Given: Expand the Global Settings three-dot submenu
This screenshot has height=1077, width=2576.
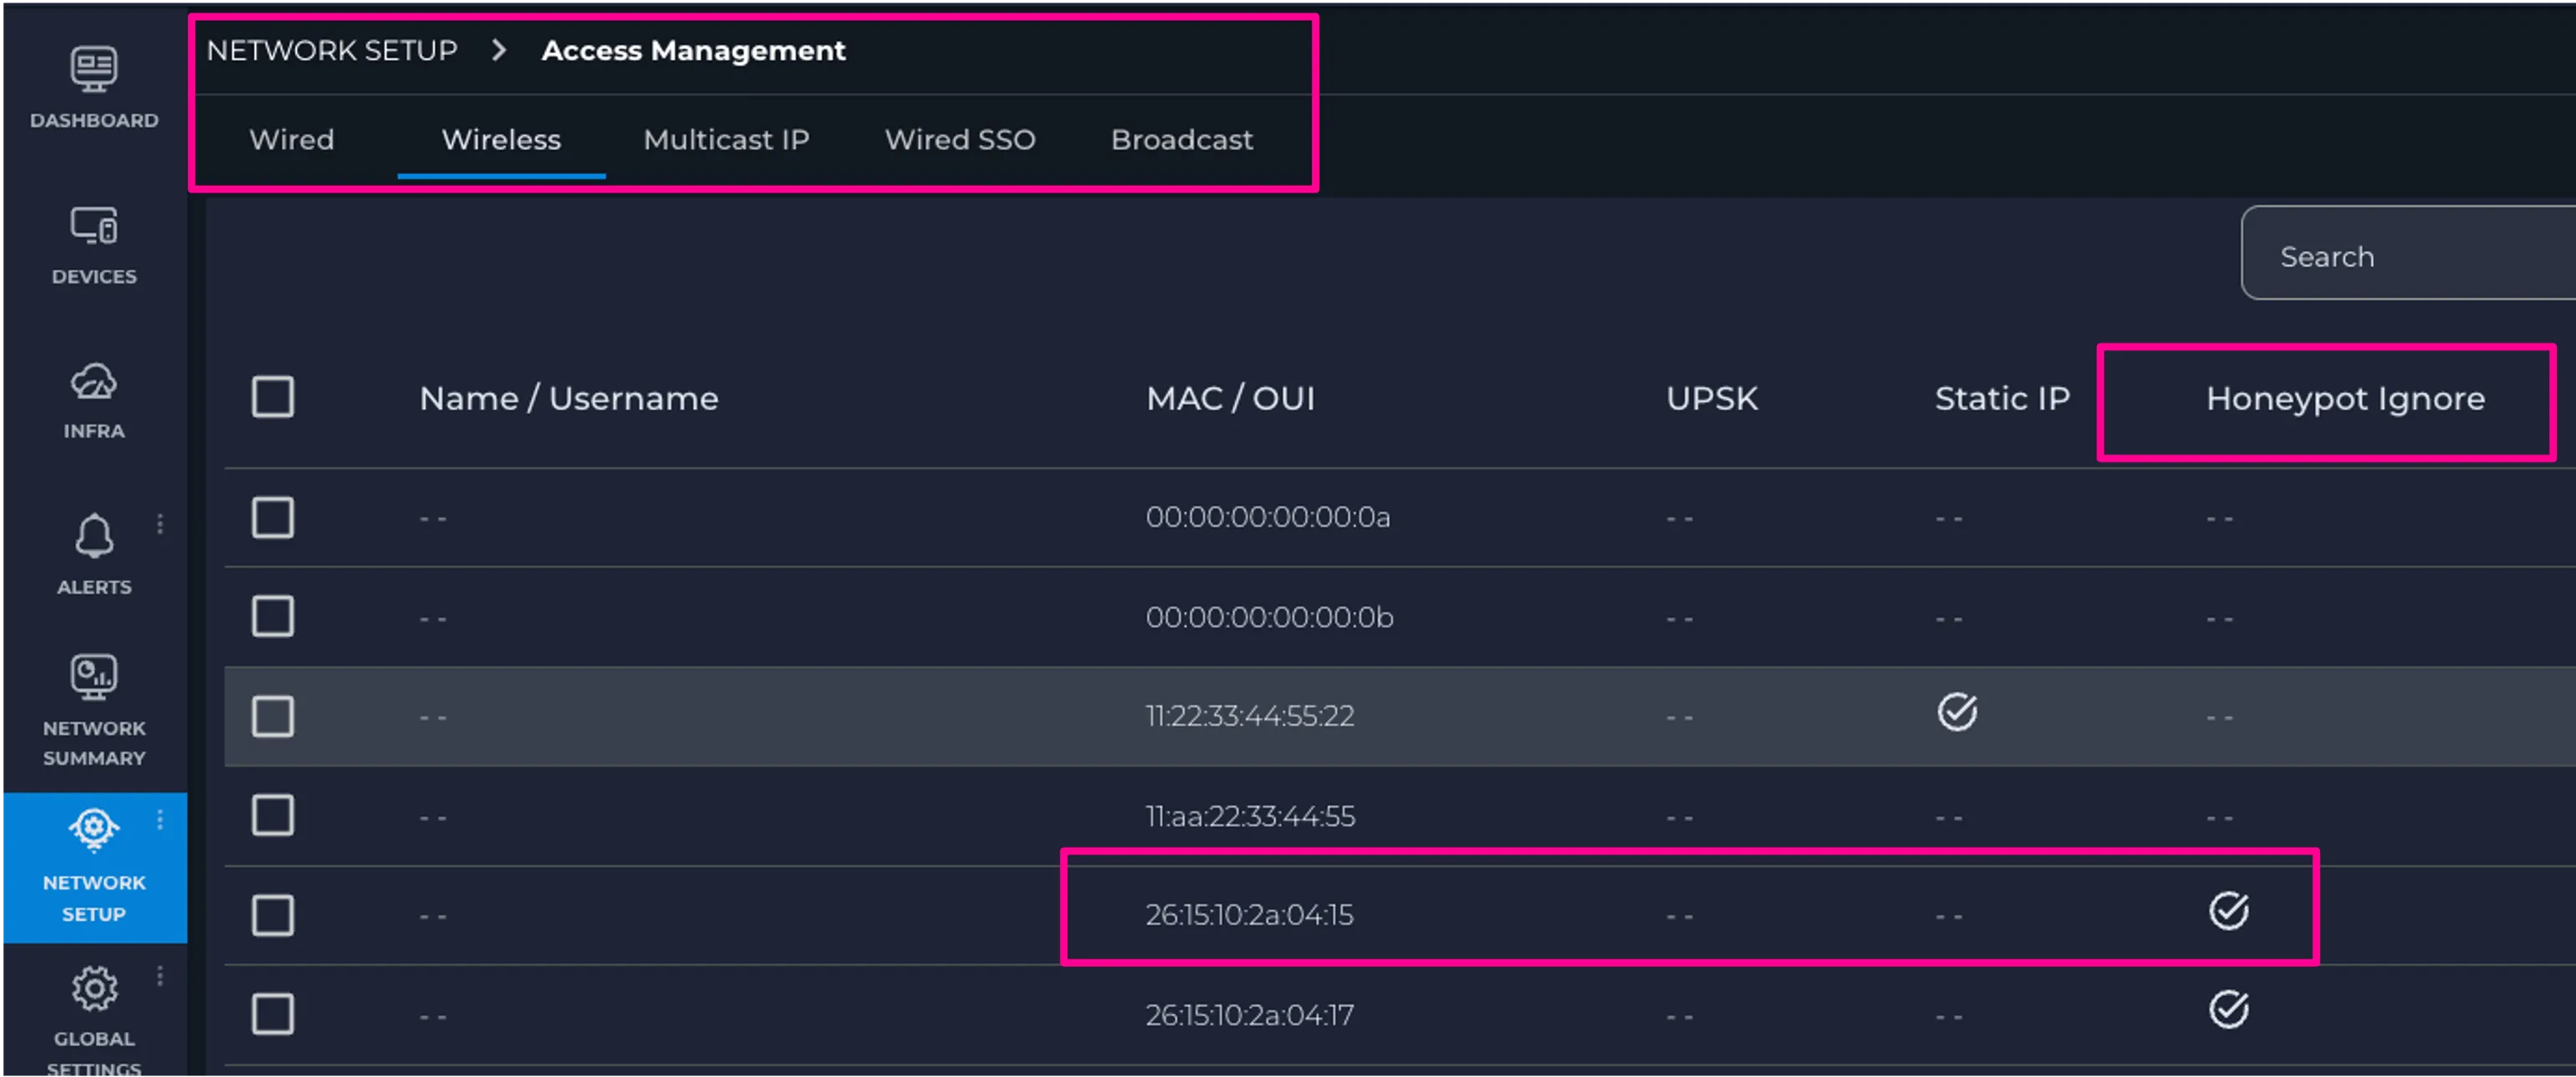Looking at the screenshot, I should coord(160,976).
